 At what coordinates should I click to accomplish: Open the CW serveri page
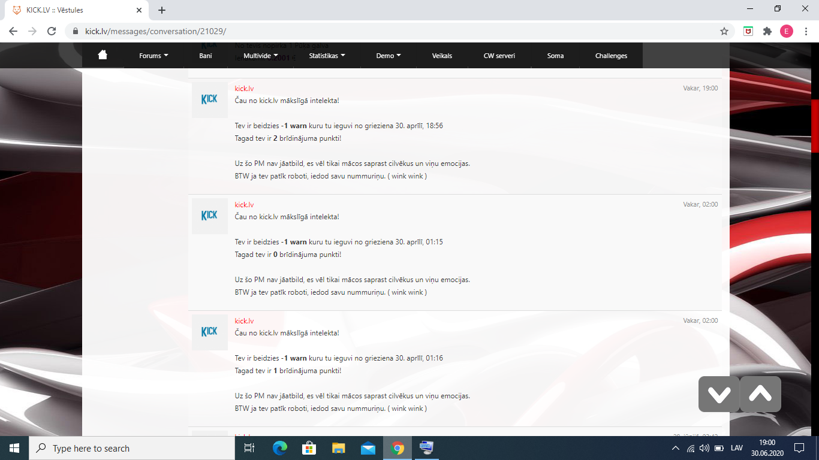coord(499,56)
